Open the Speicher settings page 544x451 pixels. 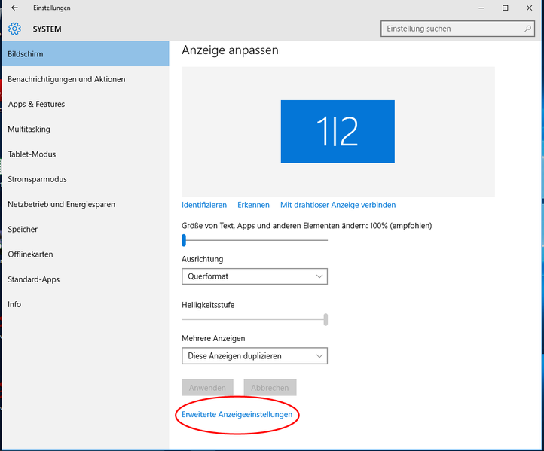point(23,230)
